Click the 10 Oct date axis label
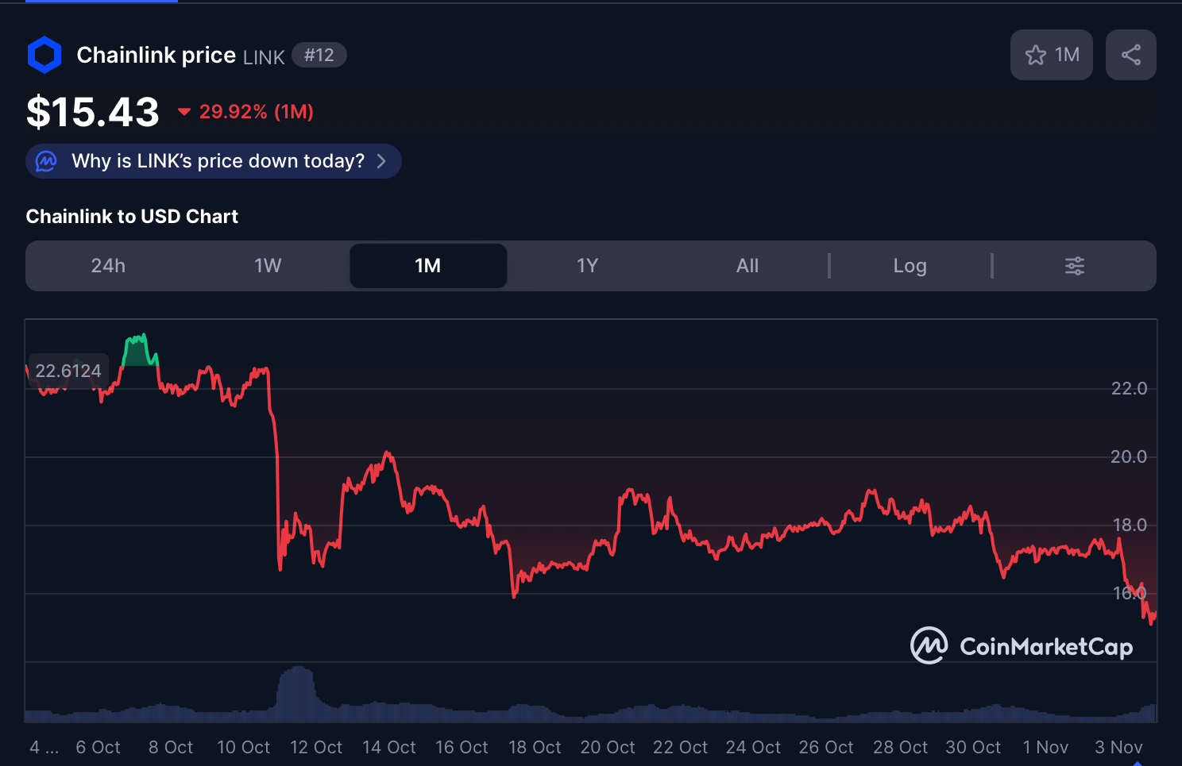The width and height of the screenshot is (1182, 766). pyautogui.click(x=244, y=748)
